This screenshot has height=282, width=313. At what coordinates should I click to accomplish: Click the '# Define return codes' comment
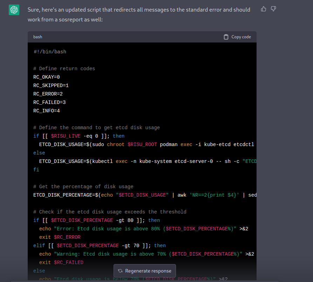(64, 68)
